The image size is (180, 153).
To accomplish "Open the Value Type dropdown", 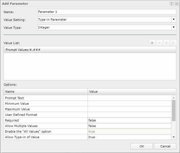I will [x=174, y=27].
